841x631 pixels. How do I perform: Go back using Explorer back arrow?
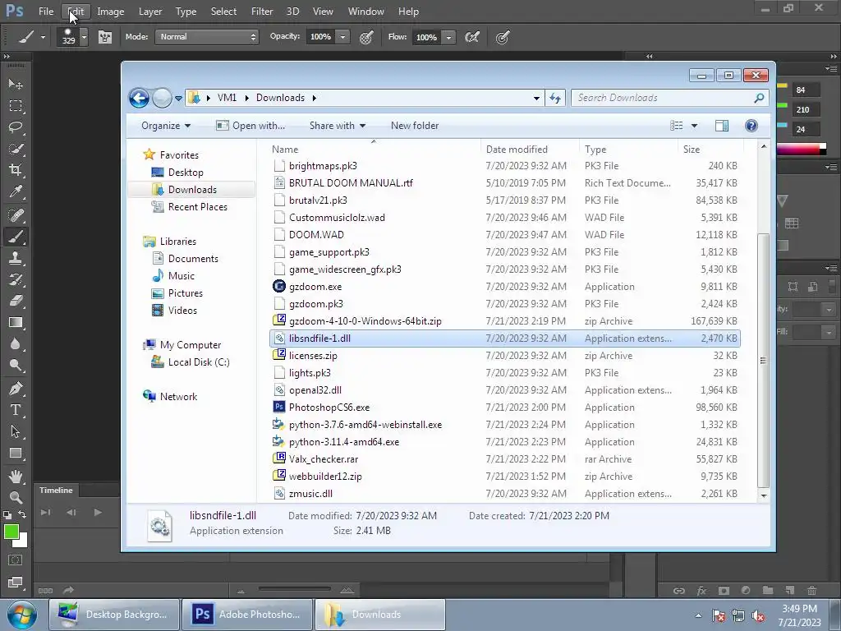pyautogui.click(x=139, y=99)
